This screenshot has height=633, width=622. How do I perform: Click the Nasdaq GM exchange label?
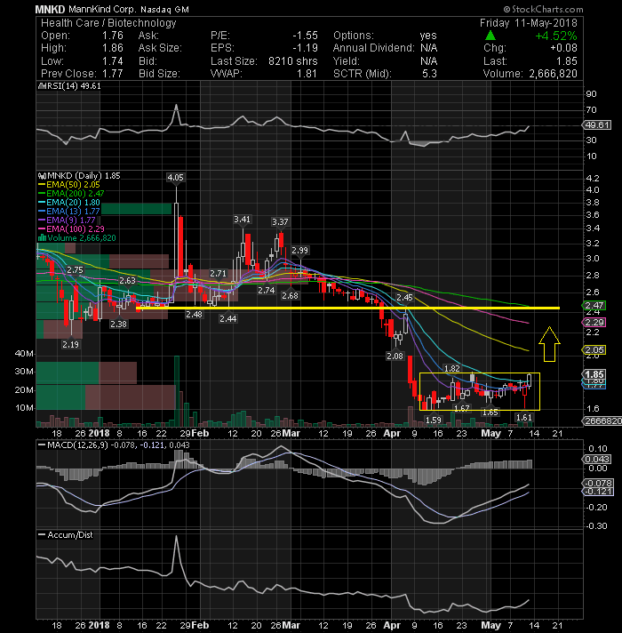coord(164,9)
